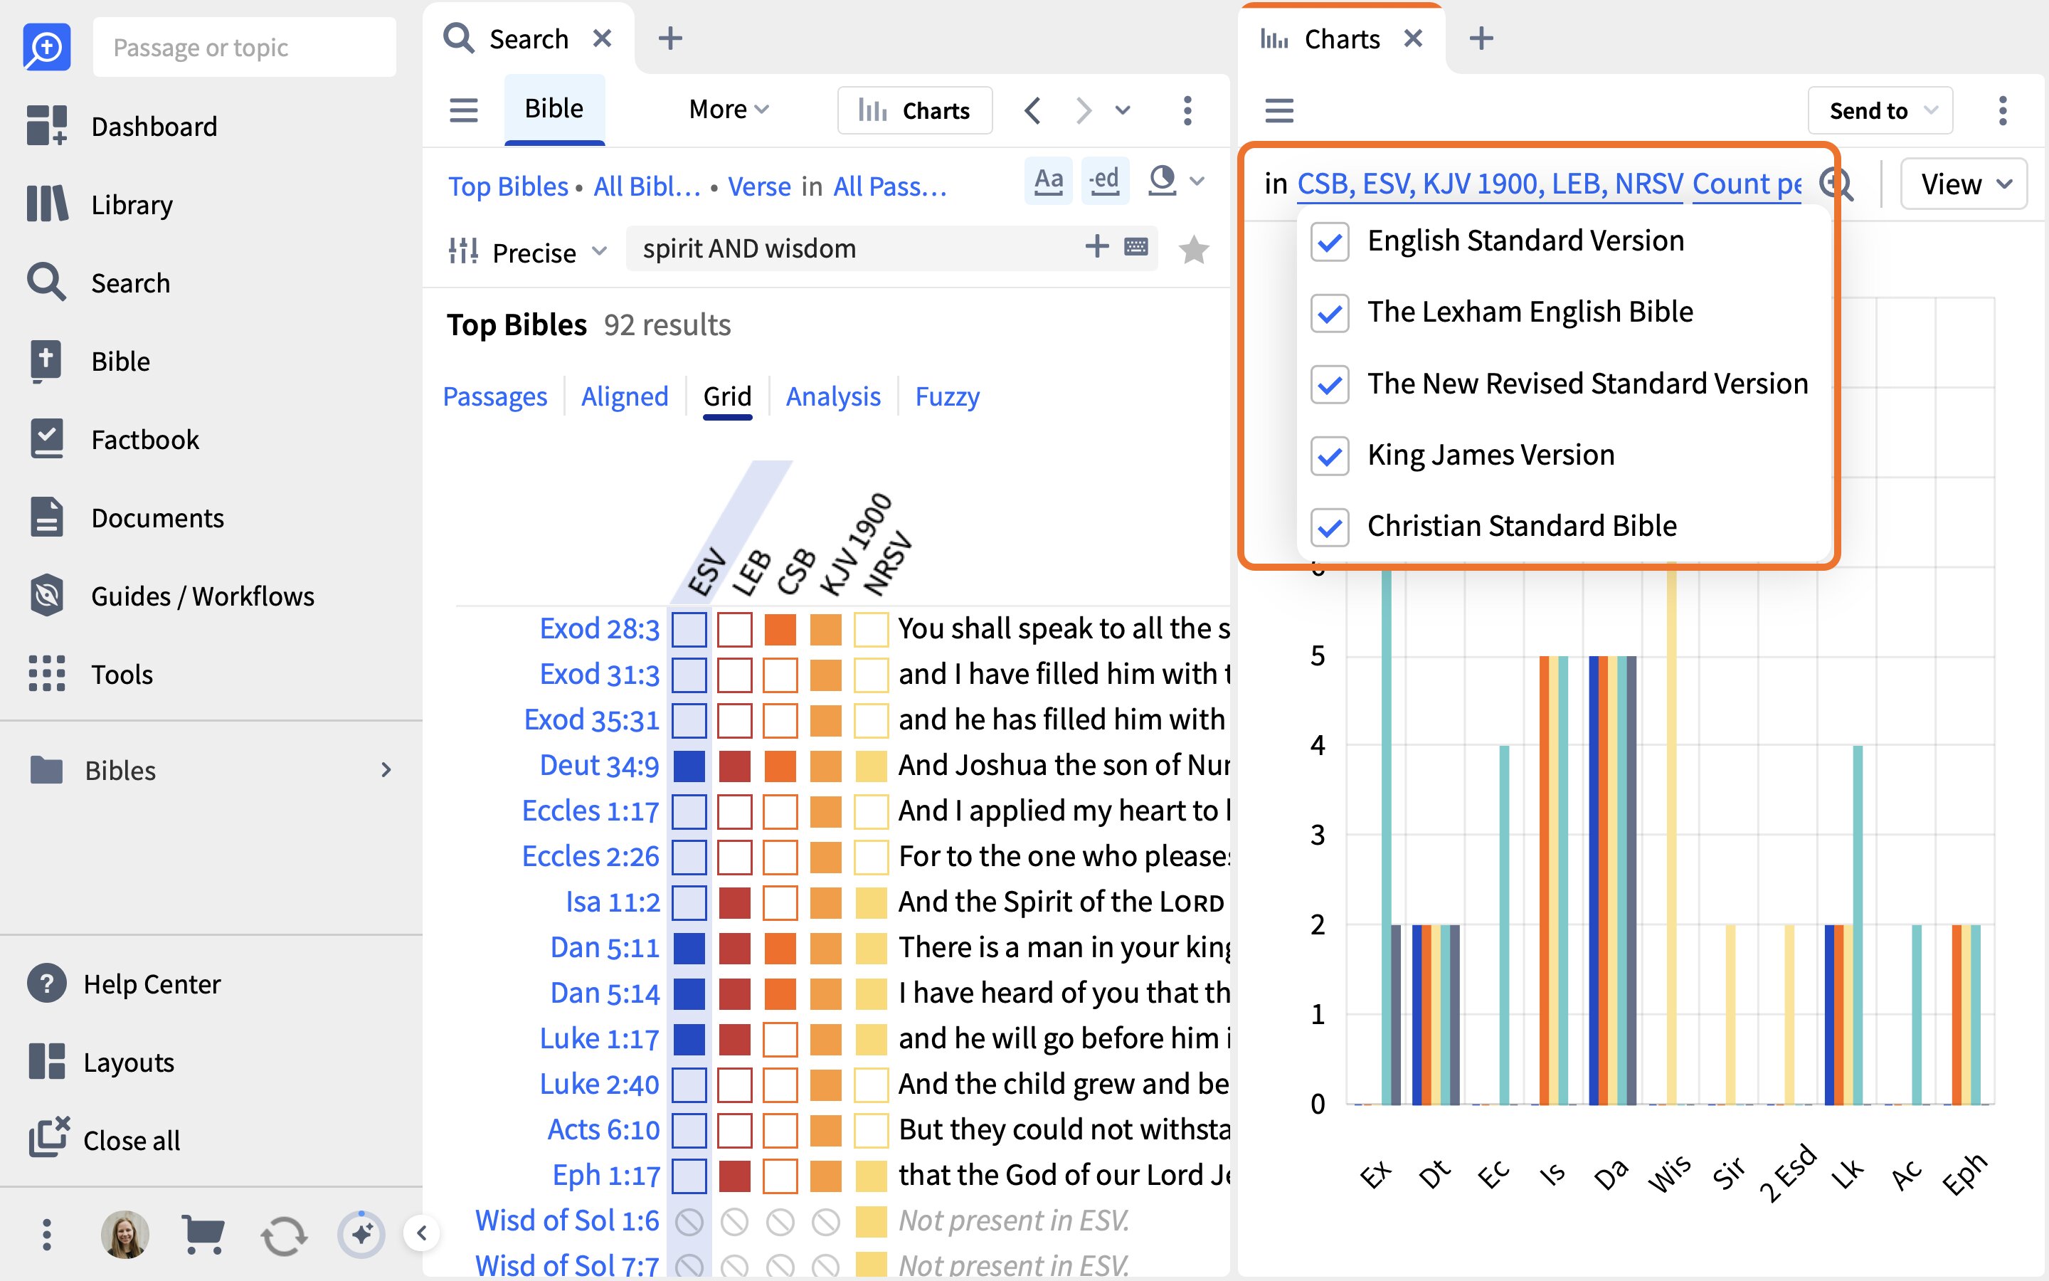Go back in Search panel history
The image size is (2049, 1281).
pos(1032,110)
